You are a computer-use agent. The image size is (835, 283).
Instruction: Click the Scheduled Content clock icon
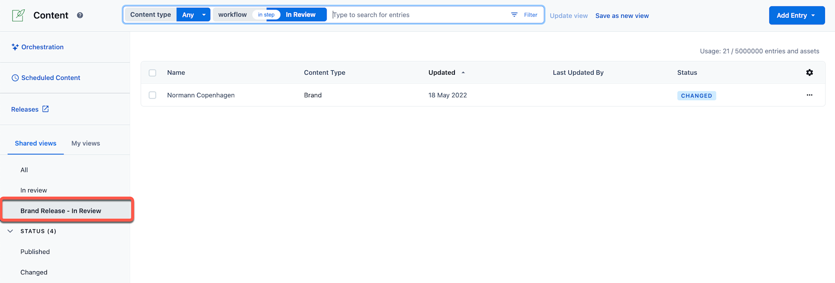(x=15, y=78)
